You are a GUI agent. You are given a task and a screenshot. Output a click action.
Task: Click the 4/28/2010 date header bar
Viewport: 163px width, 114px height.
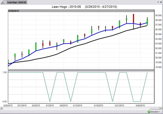pos(81,11)
